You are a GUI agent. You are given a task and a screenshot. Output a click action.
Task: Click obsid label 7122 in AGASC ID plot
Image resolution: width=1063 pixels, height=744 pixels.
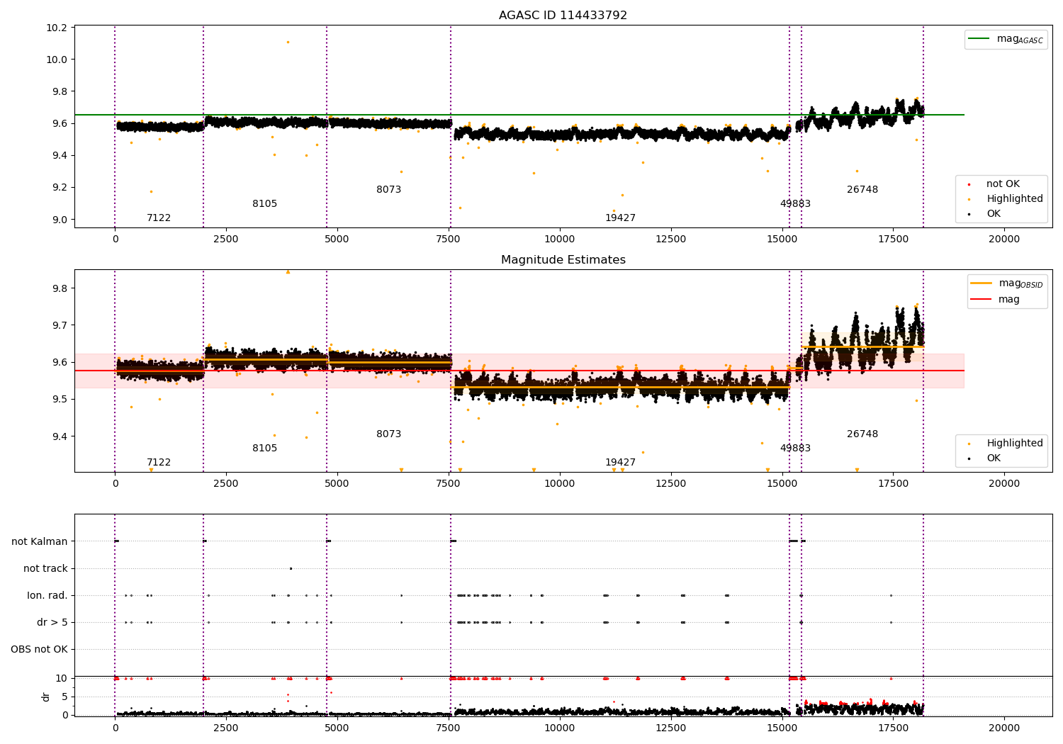159,218
